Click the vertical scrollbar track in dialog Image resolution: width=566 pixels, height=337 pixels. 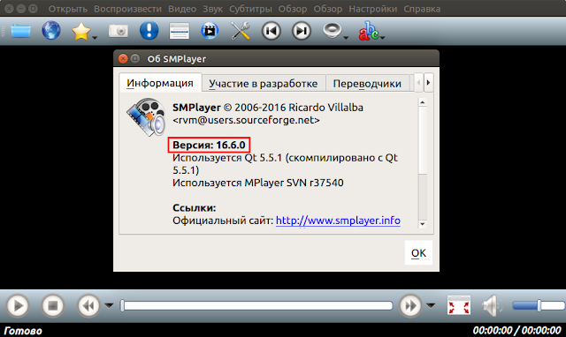[x=423, y=197]
